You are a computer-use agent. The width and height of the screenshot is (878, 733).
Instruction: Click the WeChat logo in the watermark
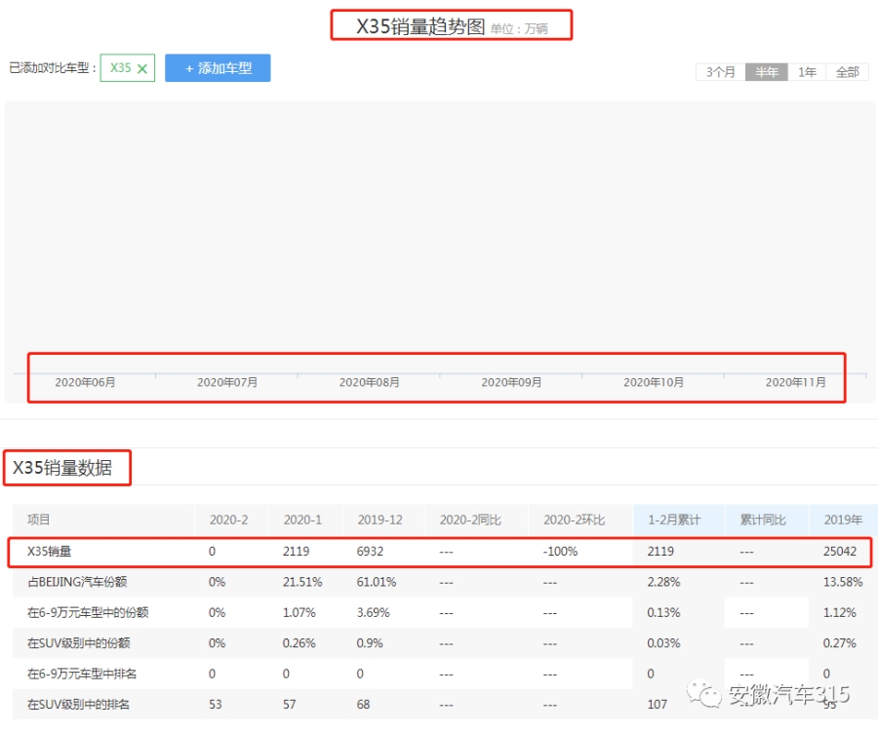tap(705, 694)
